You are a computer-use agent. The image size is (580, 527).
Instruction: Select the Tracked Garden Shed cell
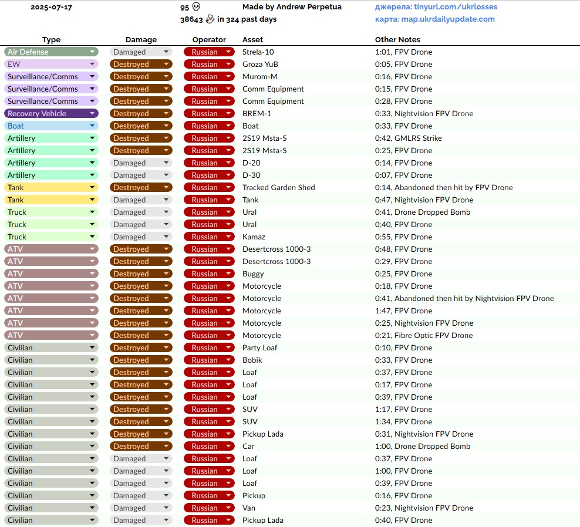(x=278, y=187)
